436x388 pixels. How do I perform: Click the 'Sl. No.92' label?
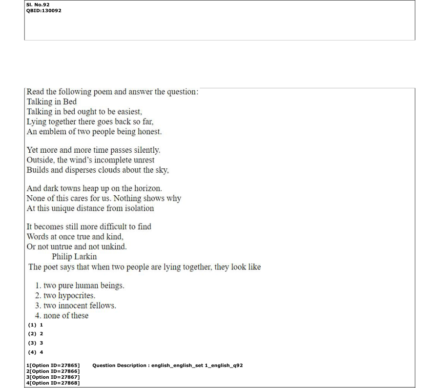pos(38,5)
